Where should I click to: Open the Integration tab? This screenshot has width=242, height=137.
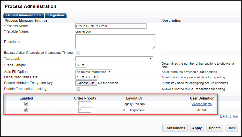56,15
